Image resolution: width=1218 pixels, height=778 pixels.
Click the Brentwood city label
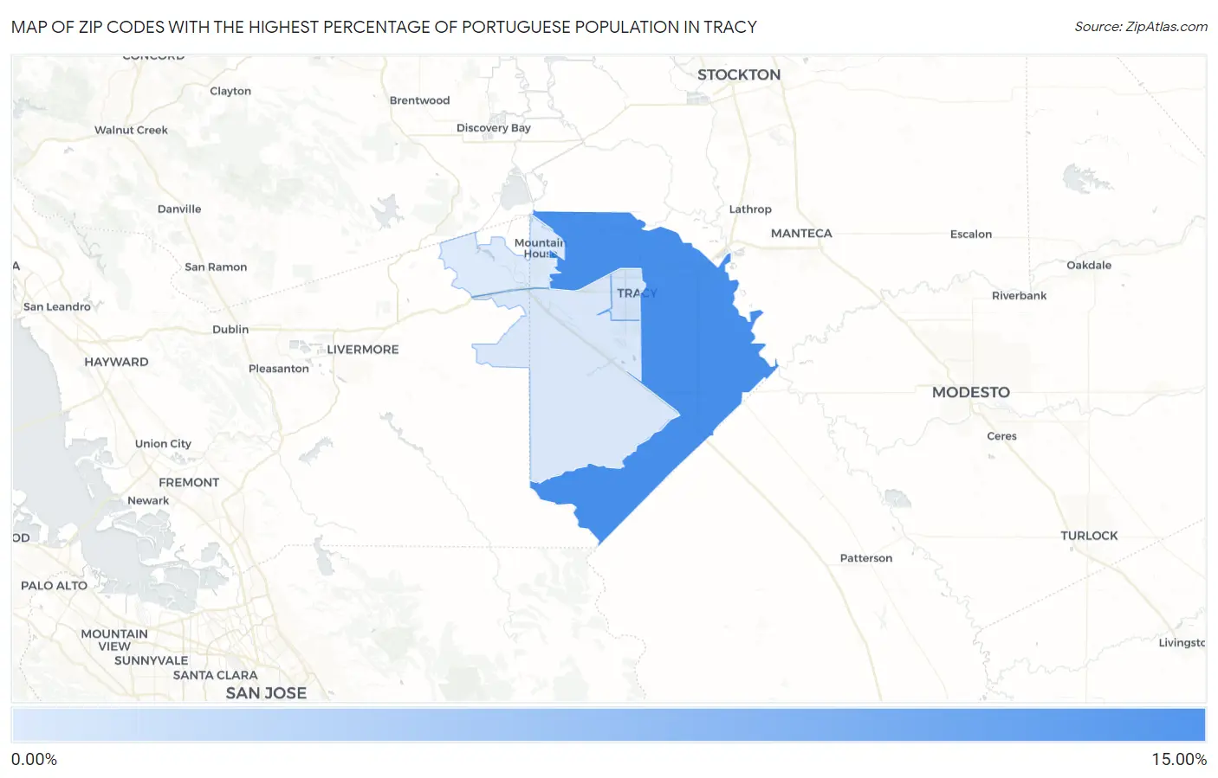[x=420, y=100]
